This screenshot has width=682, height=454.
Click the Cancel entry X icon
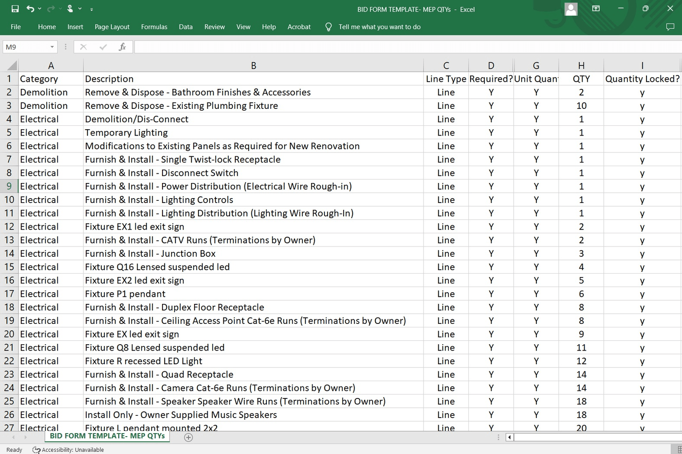tap(83, 47)
